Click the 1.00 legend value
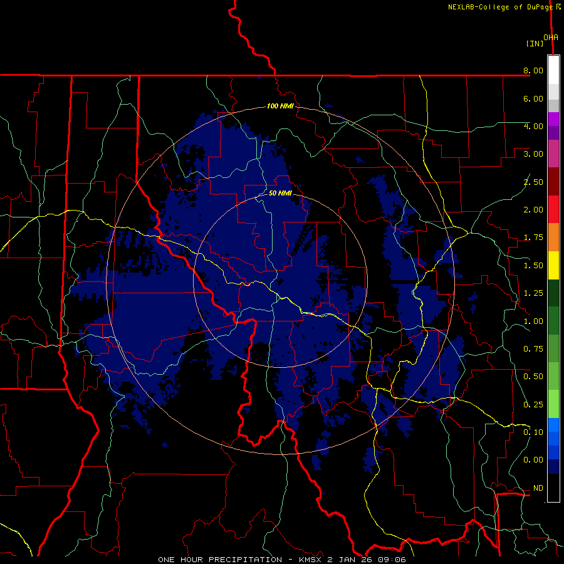 pyautogui.click(x=533, y=321)
